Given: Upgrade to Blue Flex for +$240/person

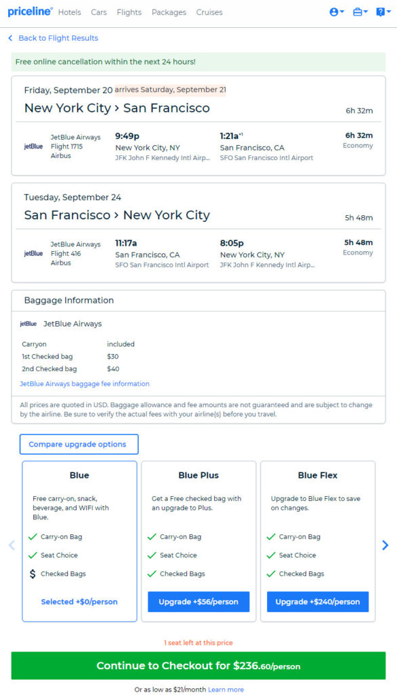Looking at the screenshot, I should click(317, 601).
